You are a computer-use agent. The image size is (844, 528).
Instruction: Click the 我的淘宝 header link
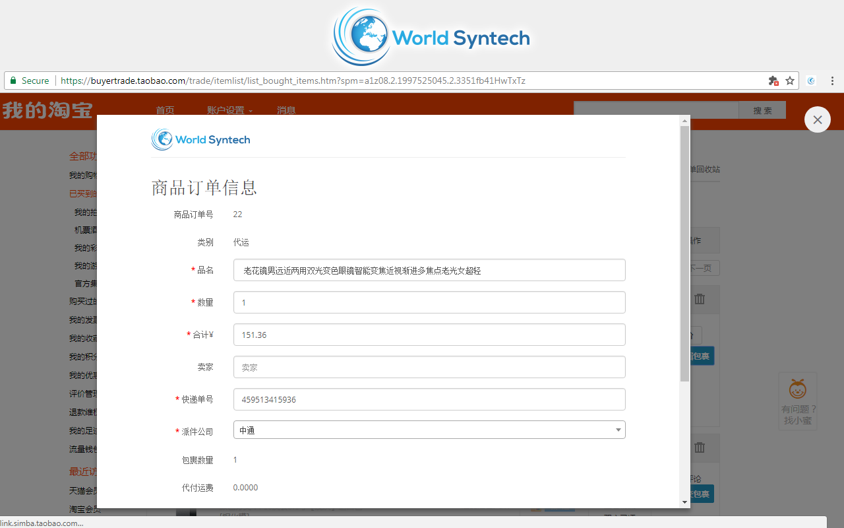pyautogui.click(x=47, y=110)
